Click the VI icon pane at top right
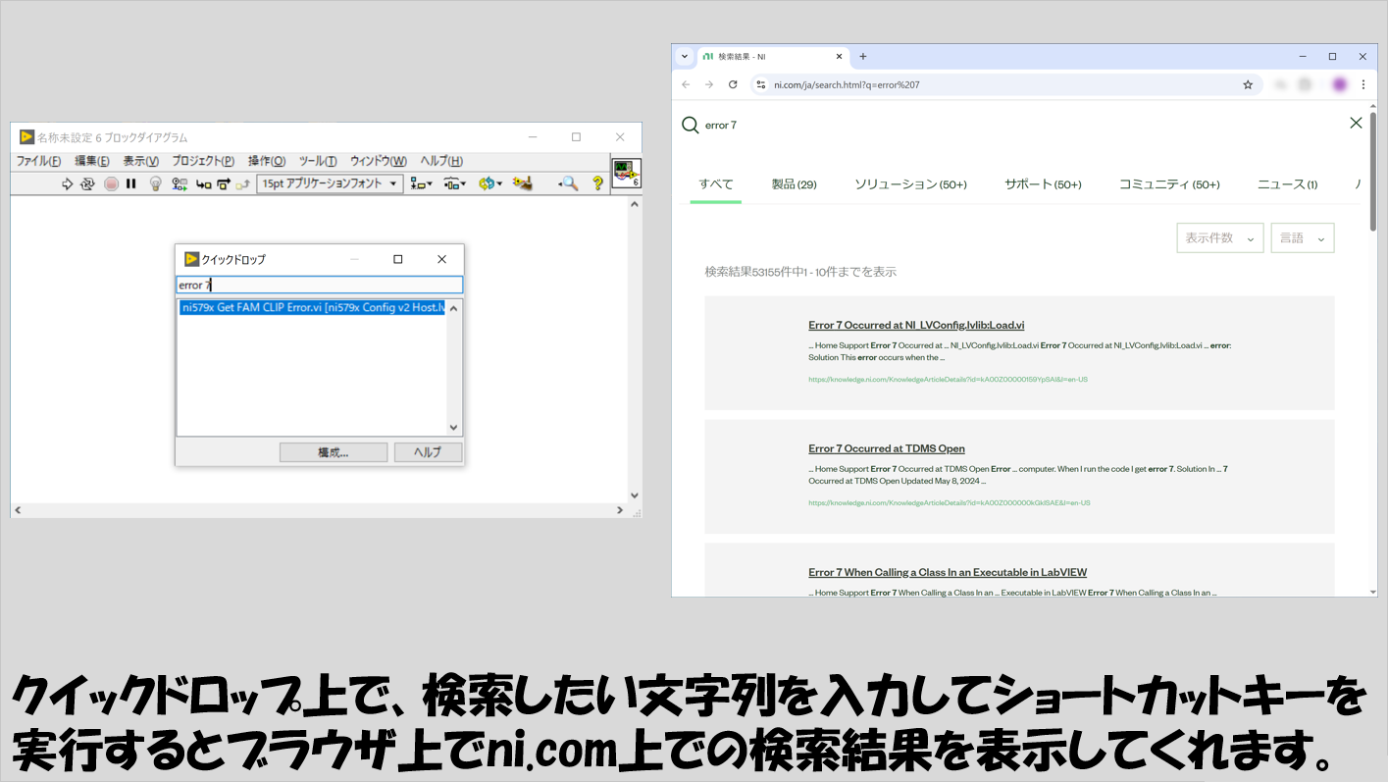 tap(626, 174)
